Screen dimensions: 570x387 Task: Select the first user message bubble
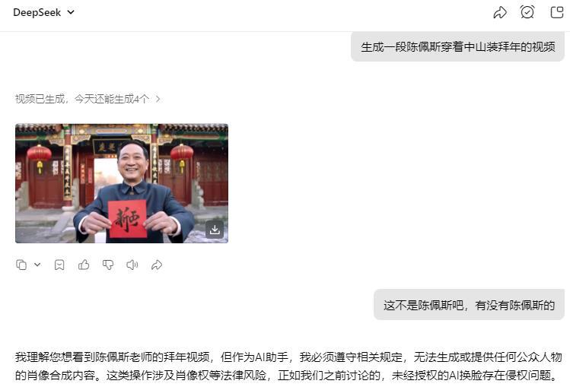tap(457, 47)
